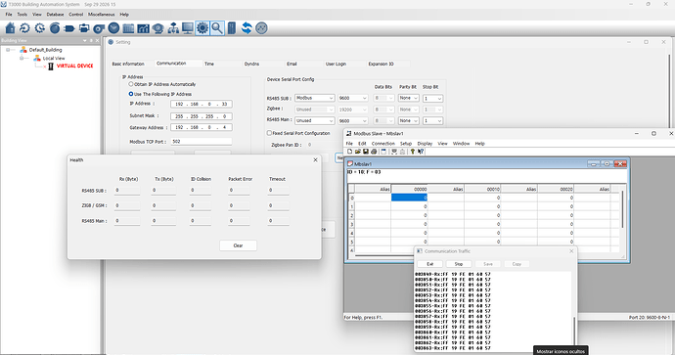Click the context help arrow icon in Modbus Slave

421,152
